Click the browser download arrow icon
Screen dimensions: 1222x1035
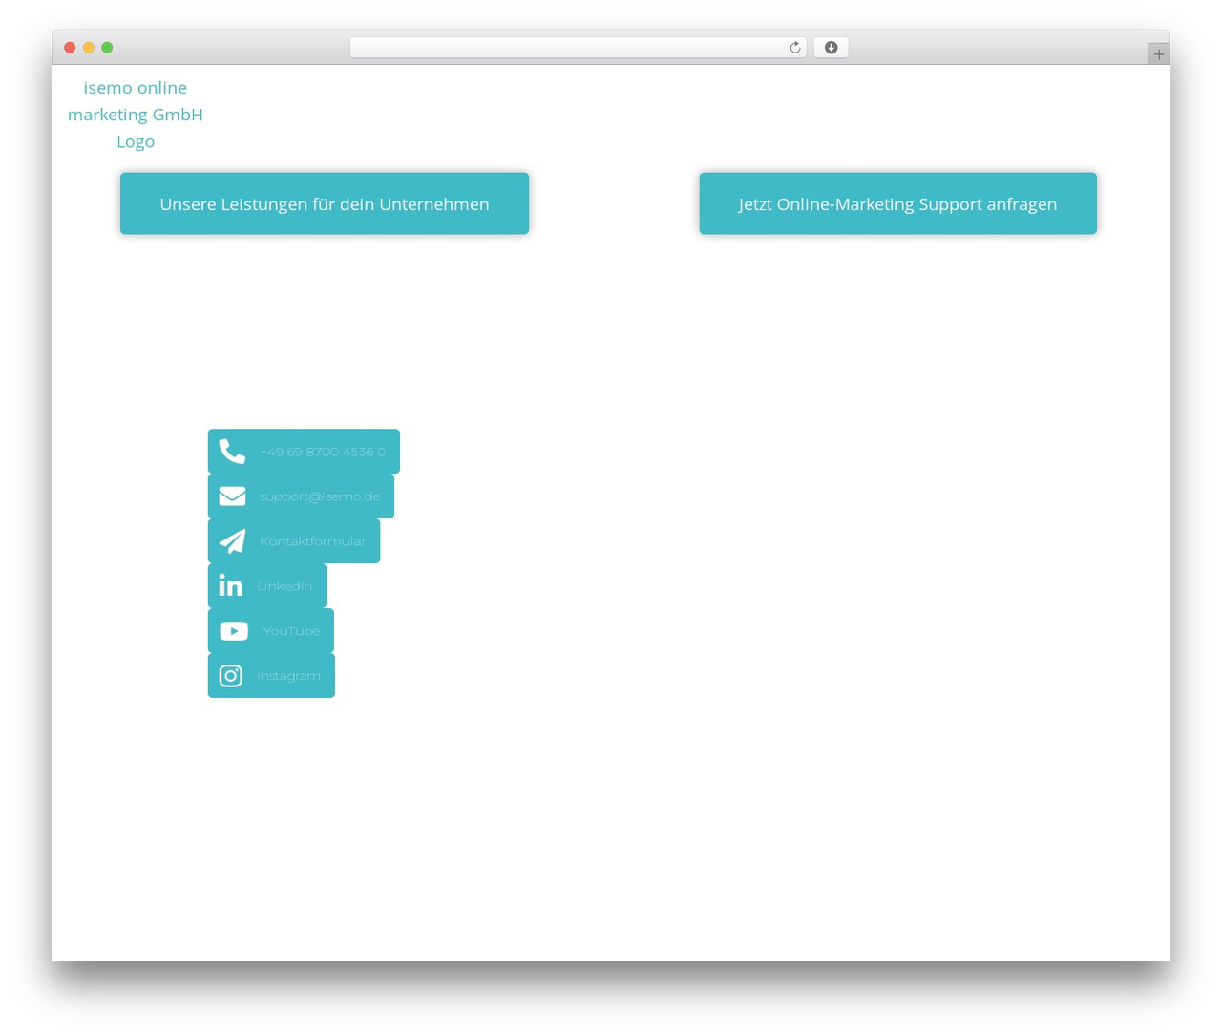(831, 48)
